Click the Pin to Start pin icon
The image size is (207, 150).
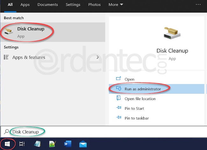(x=119, y=108)
